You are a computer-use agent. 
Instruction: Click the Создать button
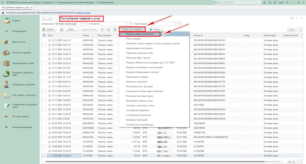click(48, 29)
